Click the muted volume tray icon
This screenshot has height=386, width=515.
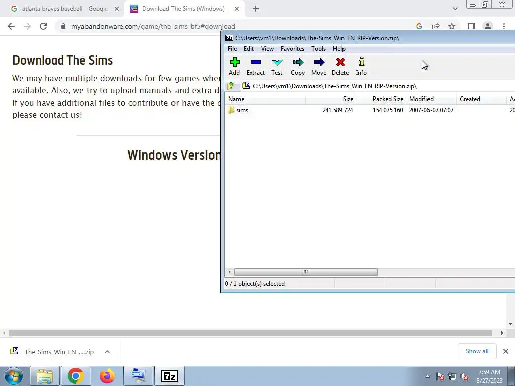point(464,377)
